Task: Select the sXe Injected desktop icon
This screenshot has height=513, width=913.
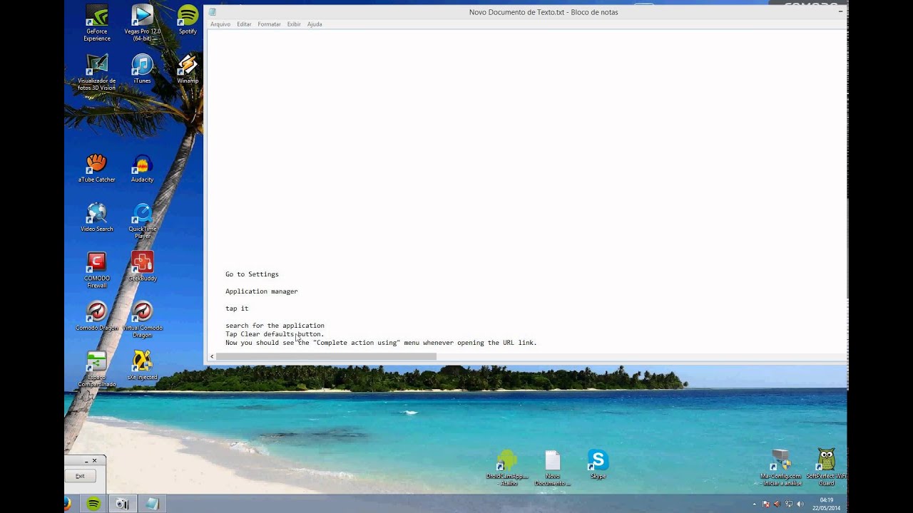Action: click(142, 366)
